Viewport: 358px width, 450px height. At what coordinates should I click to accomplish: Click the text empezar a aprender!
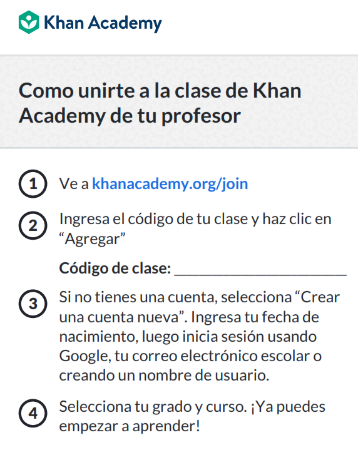click(130, 426)
